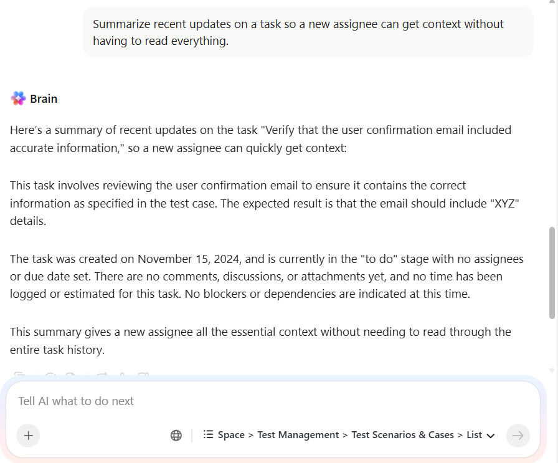Expand the chevron next to List

pos(491,436)
